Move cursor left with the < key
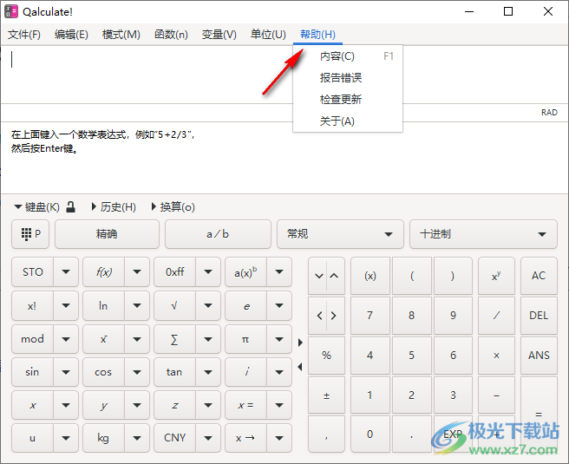 pyautogui.click(x=319, y=316)
